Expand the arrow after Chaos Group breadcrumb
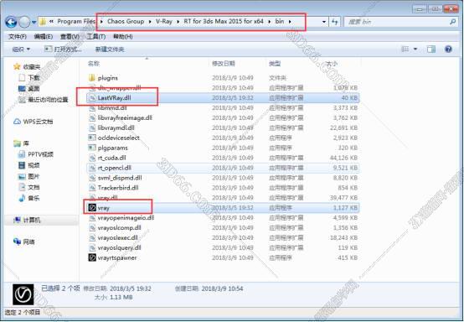The height and width of the screenshot is (322, 464). (x=150, y=22)
